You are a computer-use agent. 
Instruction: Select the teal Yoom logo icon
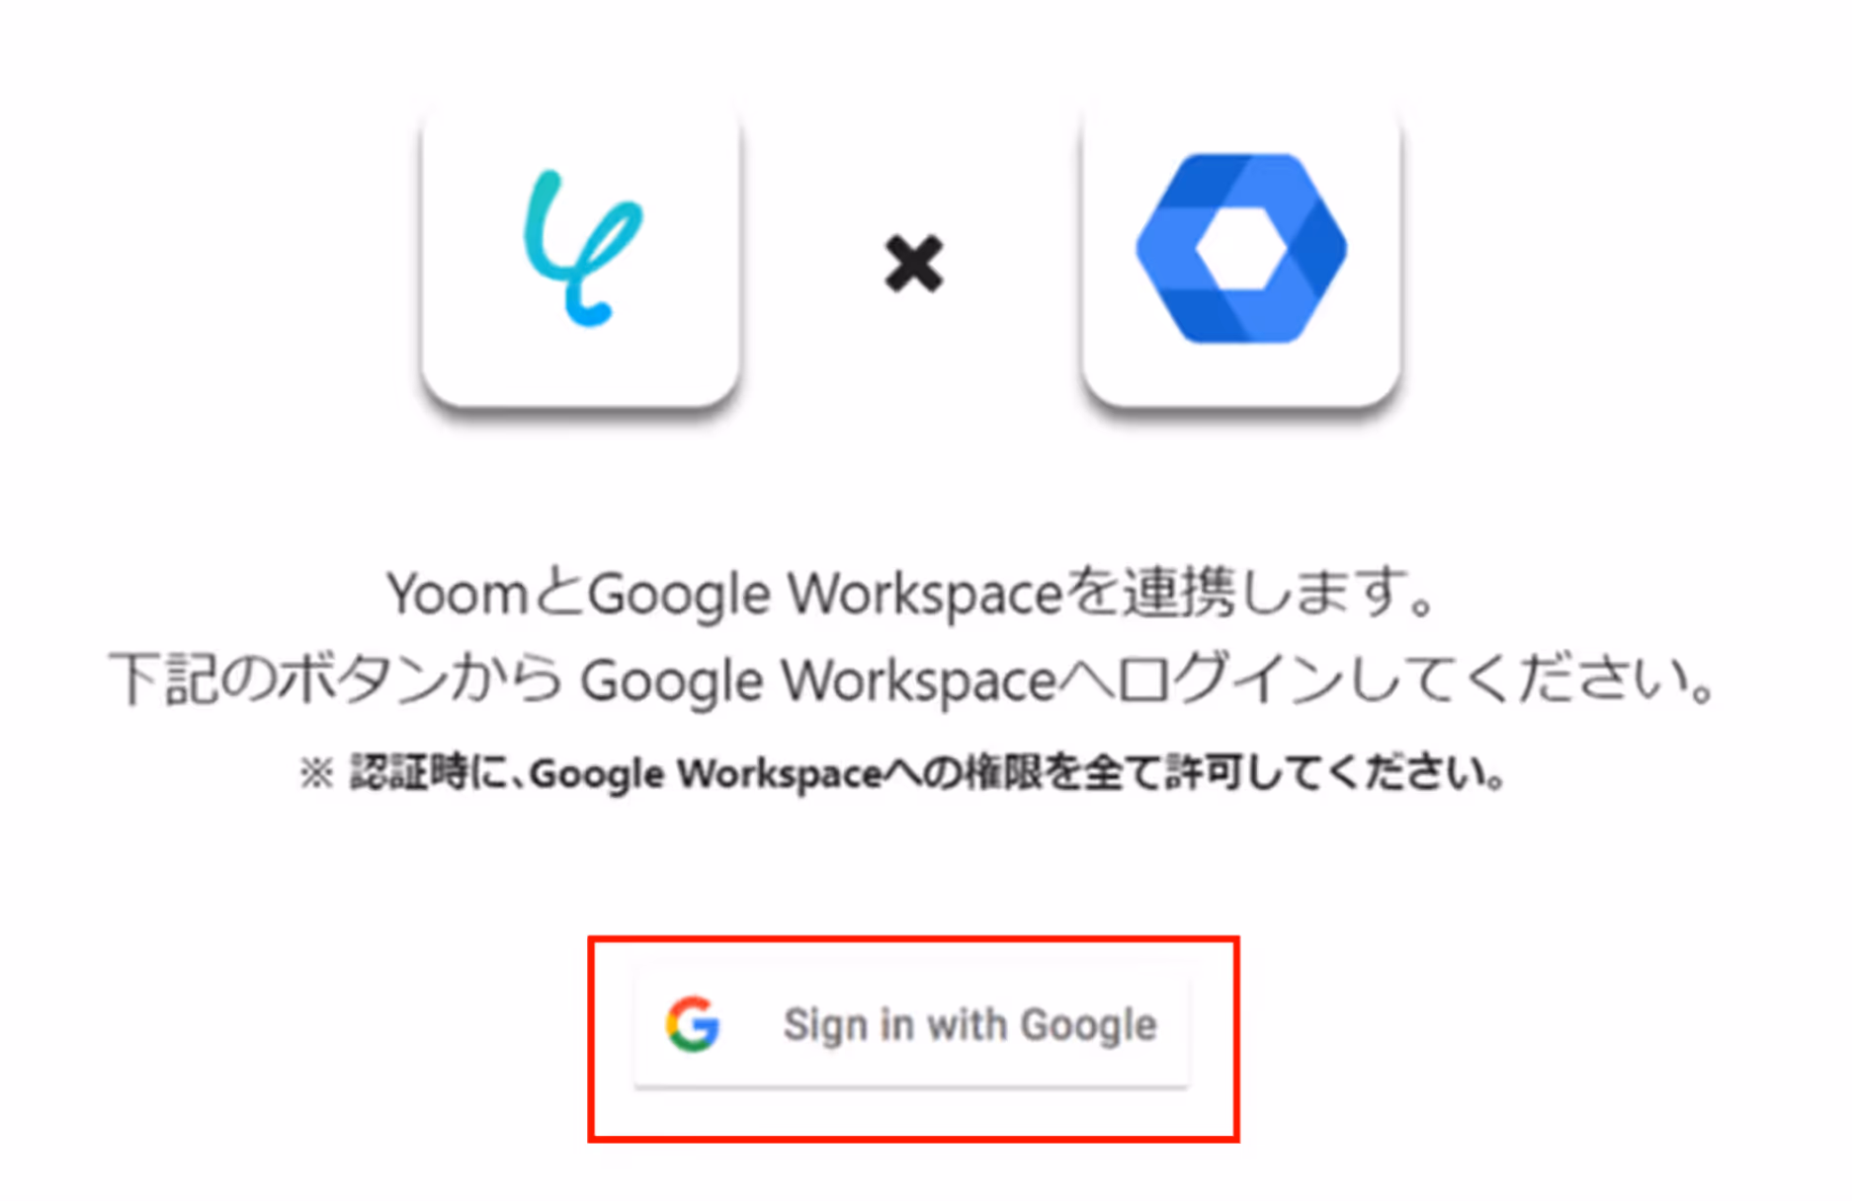(582, 248)
